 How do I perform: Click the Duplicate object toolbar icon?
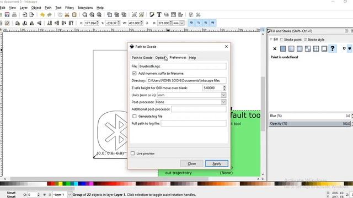(110, 15)
